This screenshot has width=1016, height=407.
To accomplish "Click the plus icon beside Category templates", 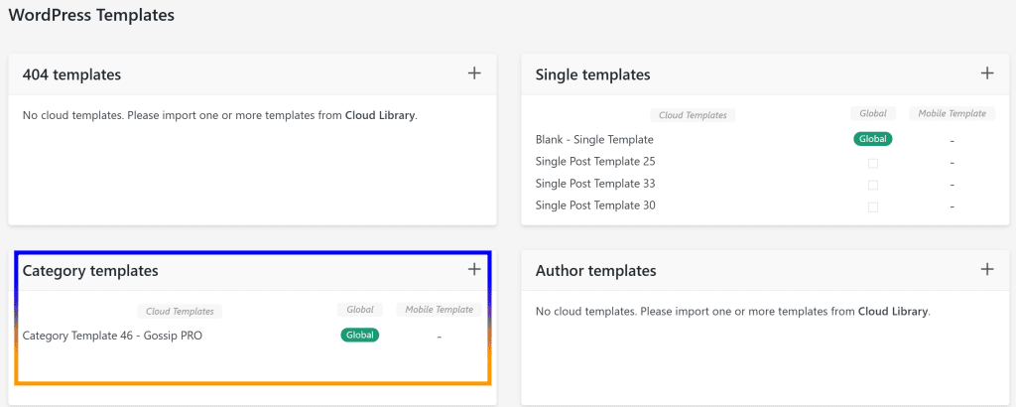I will pos(474,269).
